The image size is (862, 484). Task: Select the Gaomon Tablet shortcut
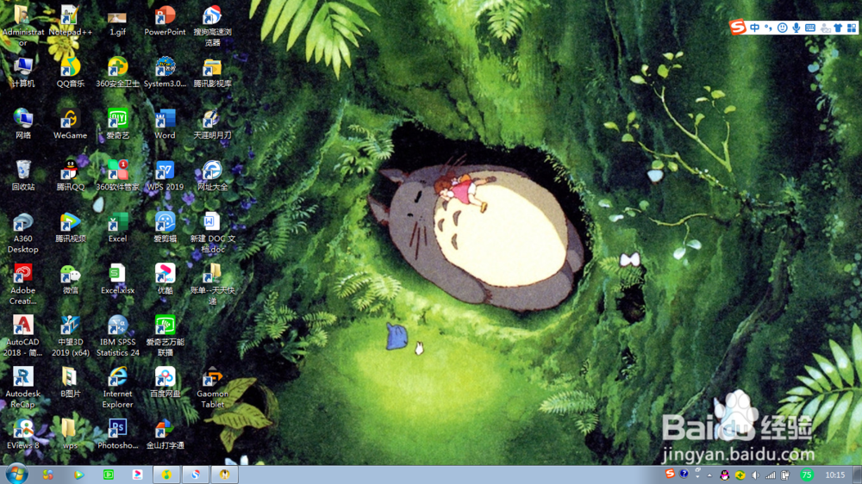click(x=212, y=388)
